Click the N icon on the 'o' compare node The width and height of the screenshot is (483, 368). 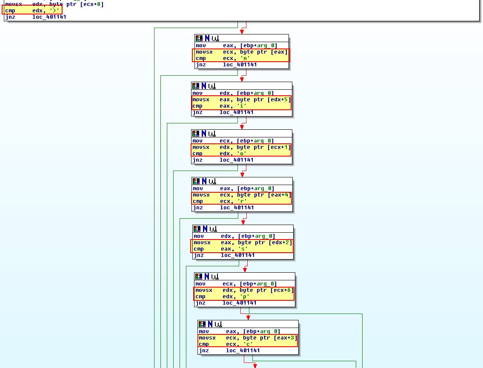pos(203,134)
